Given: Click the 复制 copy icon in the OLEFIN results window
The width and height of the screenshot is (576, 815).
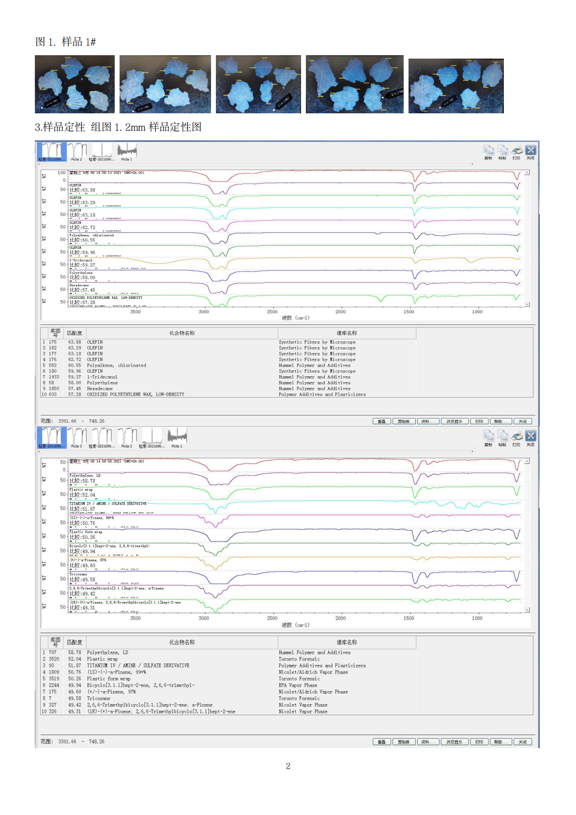Looking at the screenshot, I should click(x=488, y=151).
